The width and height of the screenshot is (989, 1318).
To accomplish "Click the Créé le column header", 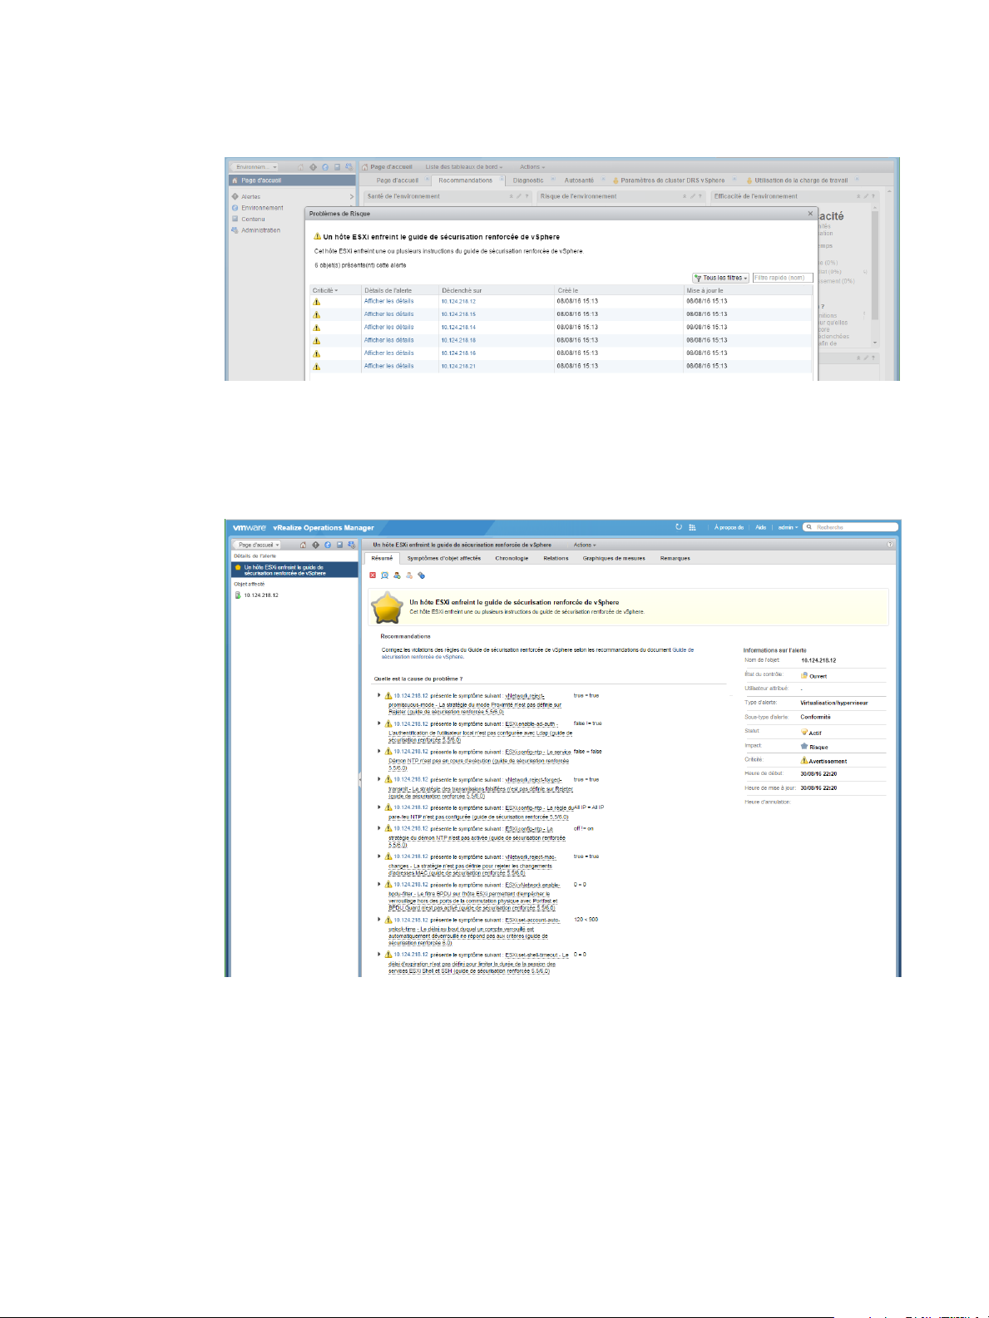I will [567, 290].
